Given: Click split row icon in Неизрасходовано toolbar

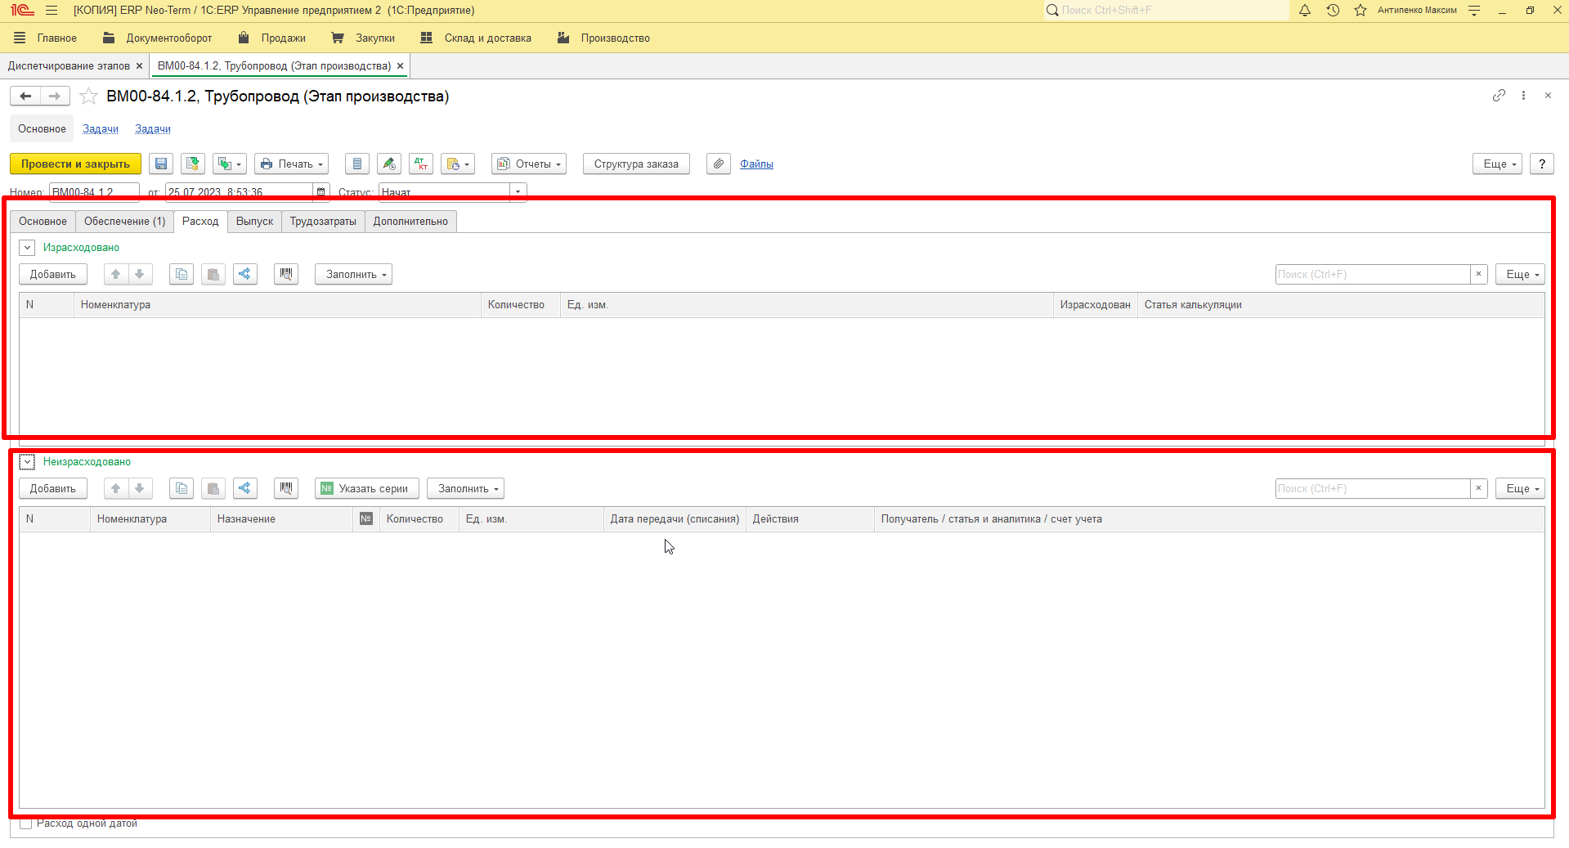Looking at the screenshot, I should click(245, 489).
